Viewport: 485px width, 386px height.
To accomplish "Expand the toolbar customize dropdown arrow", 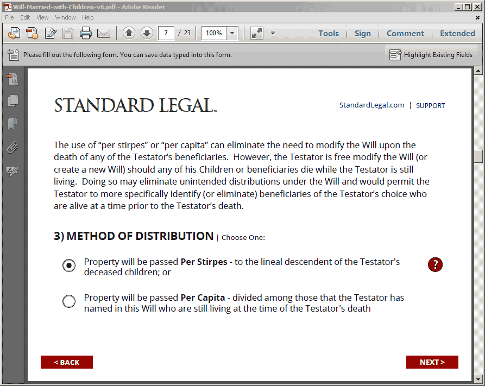I will point(273,33).
